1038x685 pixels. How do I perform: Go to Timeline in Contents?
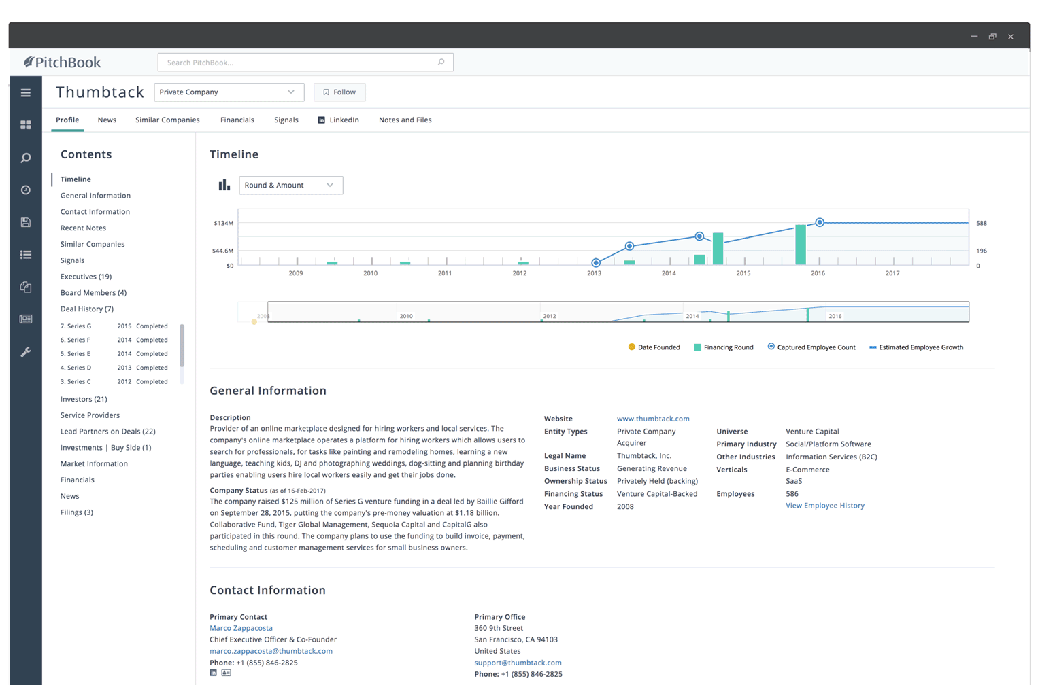click(76, 179)
